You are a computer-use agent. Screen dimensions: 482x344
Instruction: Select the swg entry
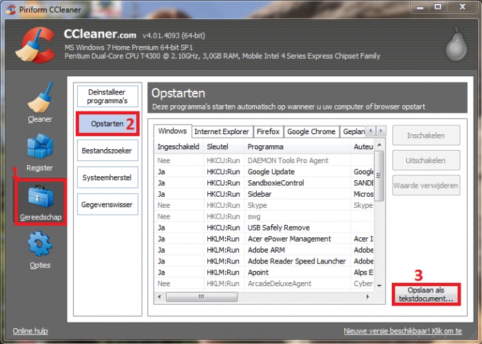[x=264, y=216]
